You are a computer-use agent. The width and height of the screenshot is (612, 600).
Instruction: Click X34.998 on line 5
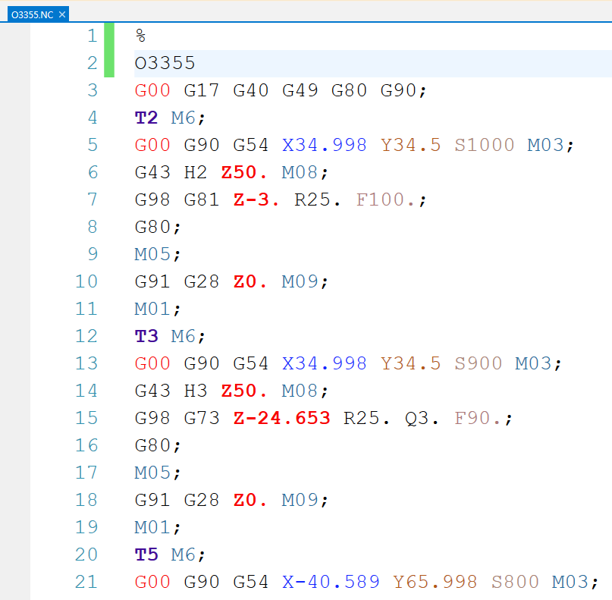tap(325, 145)
